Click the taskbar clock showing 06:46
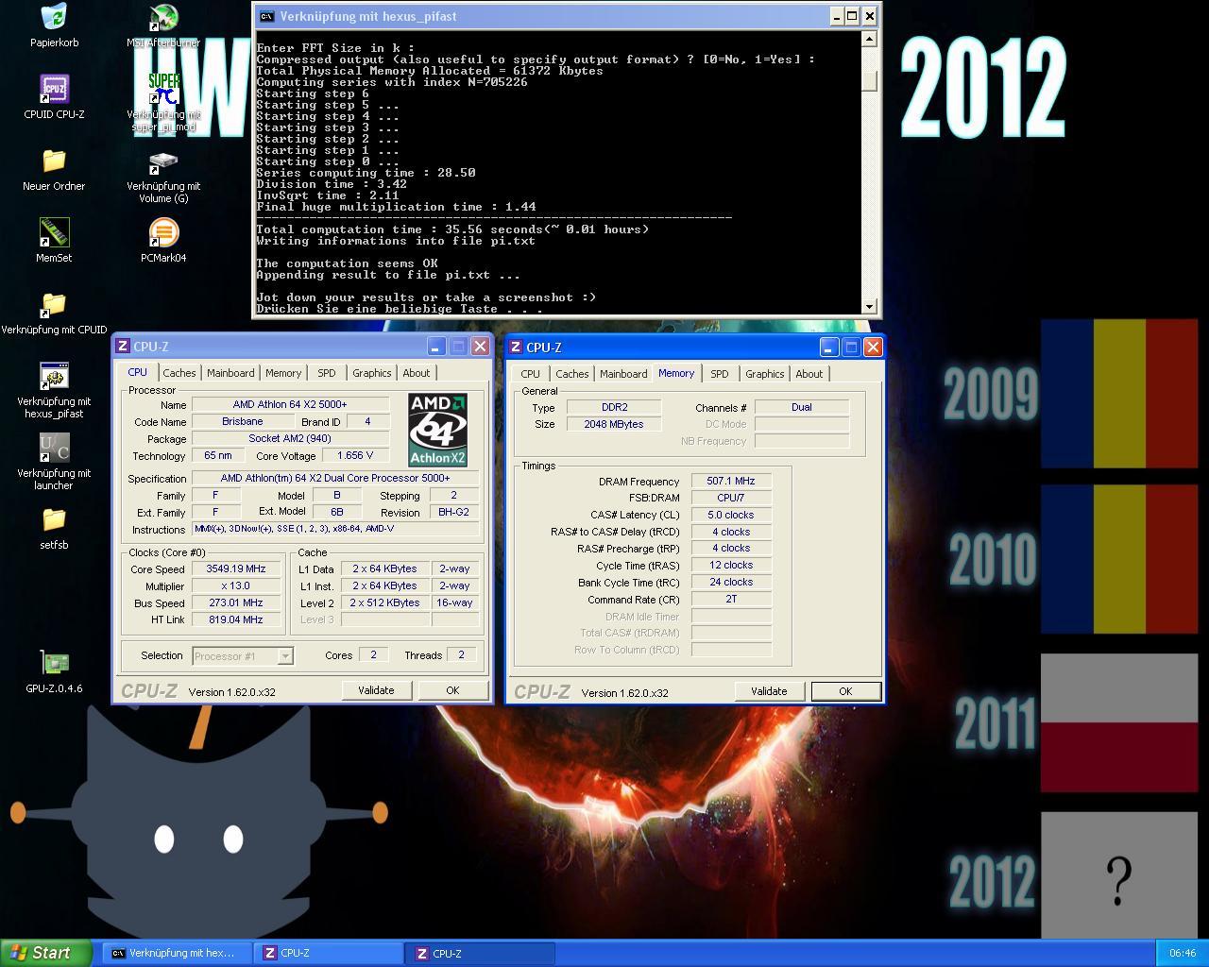The width and height of the screenshot is (1209, 967). [x=1182, y=954]
